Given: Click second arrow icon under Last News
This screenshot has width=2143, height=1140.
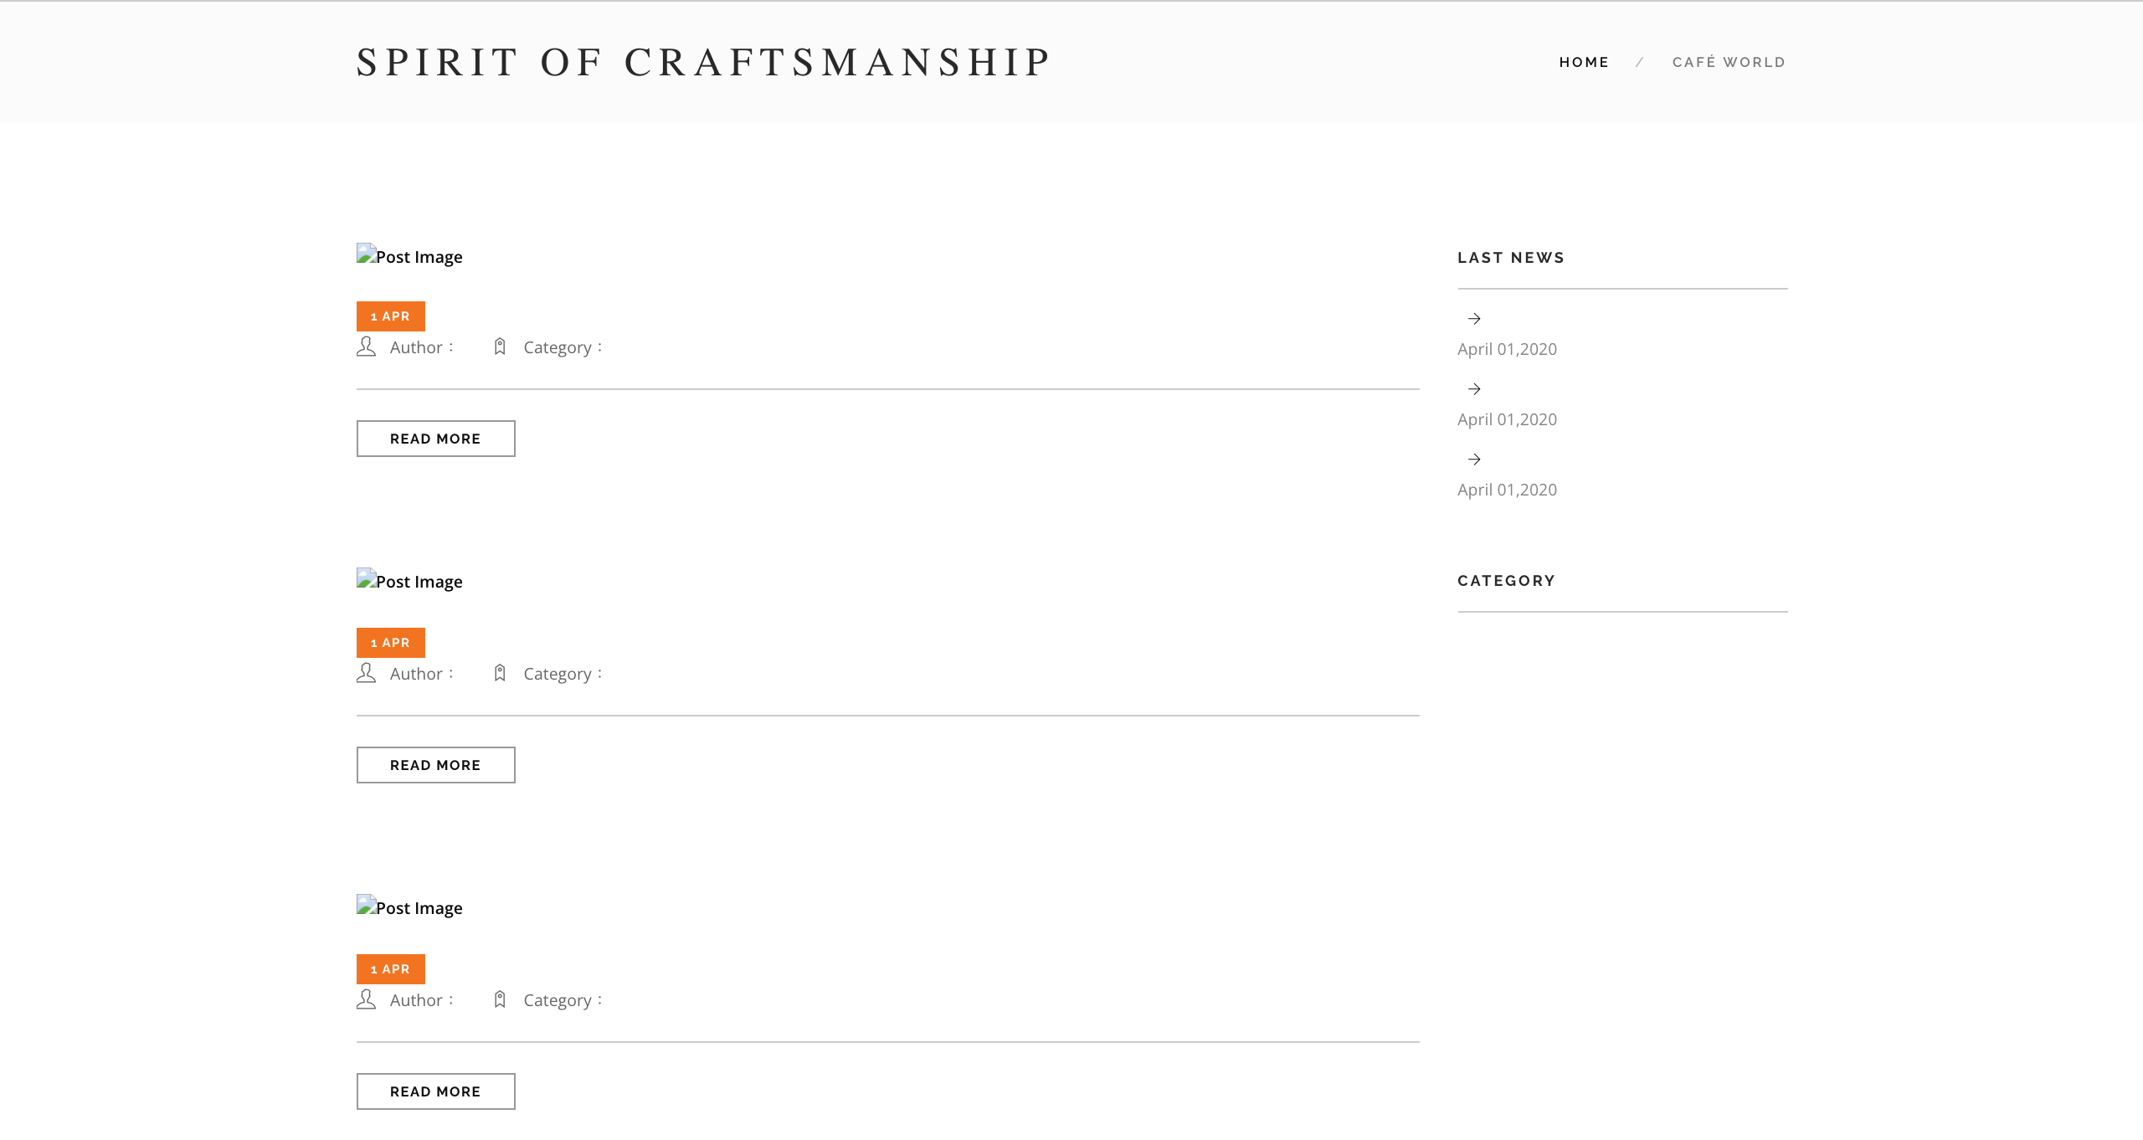Looking at the screenshot, I should click(x=1474, y=389).
